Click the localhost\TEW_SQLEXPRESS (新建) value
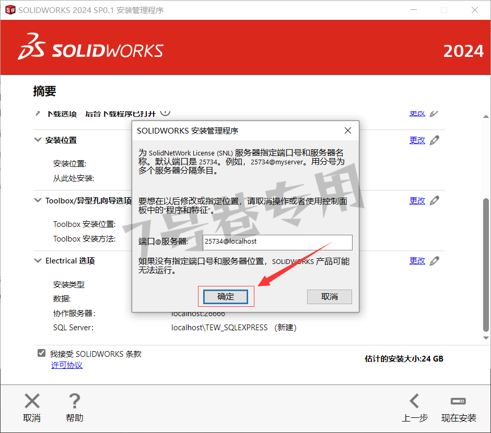491x433 pixels. [x=233, y=327]
